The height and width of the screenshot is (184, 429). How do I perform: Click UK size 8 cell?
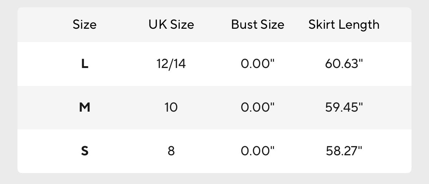point(171,151)
